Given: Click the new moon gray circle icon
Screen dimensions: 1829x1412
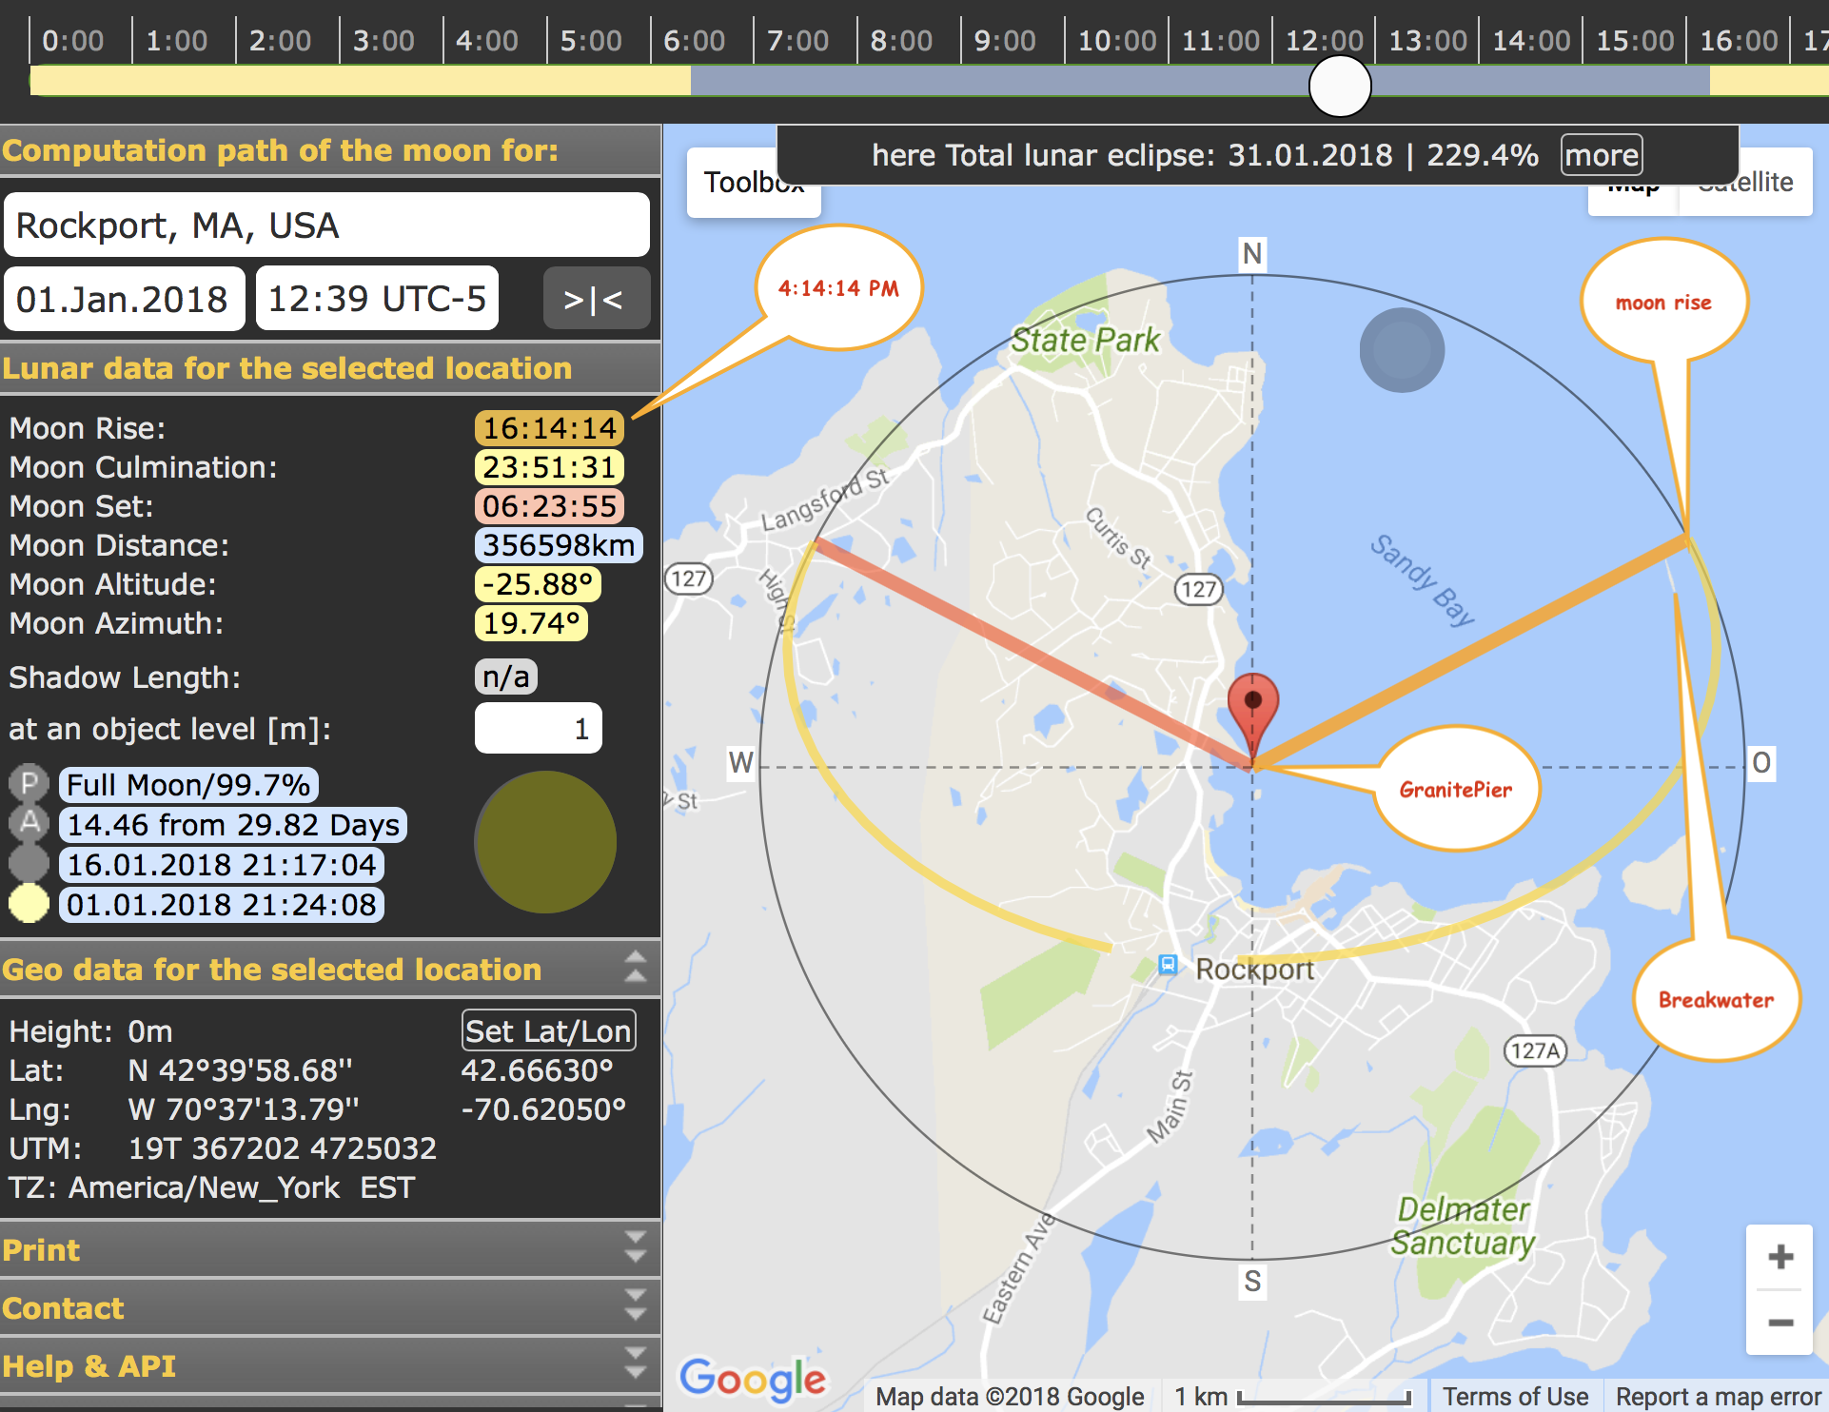Looking at the screenshot, I should point(29,863).
